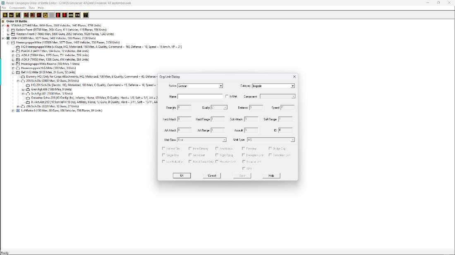The width and height of the screenshot is (455, 255).
Task: Tick the Is Unit checkbox
Action: [227, 97]
